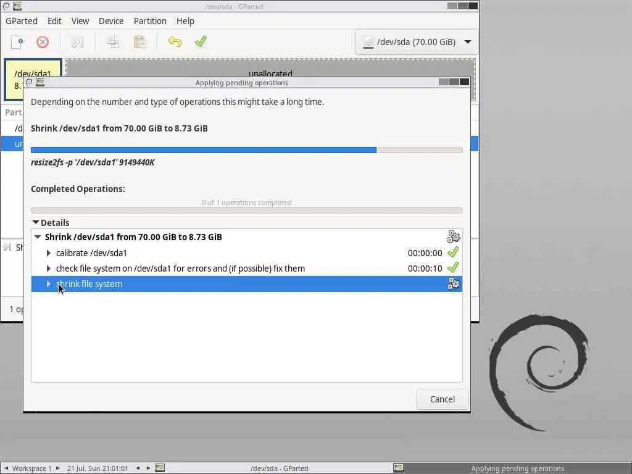Click the resize2fs operation progress bar
Viewport: 632px width, 474px height.
[x=247, y=150]
